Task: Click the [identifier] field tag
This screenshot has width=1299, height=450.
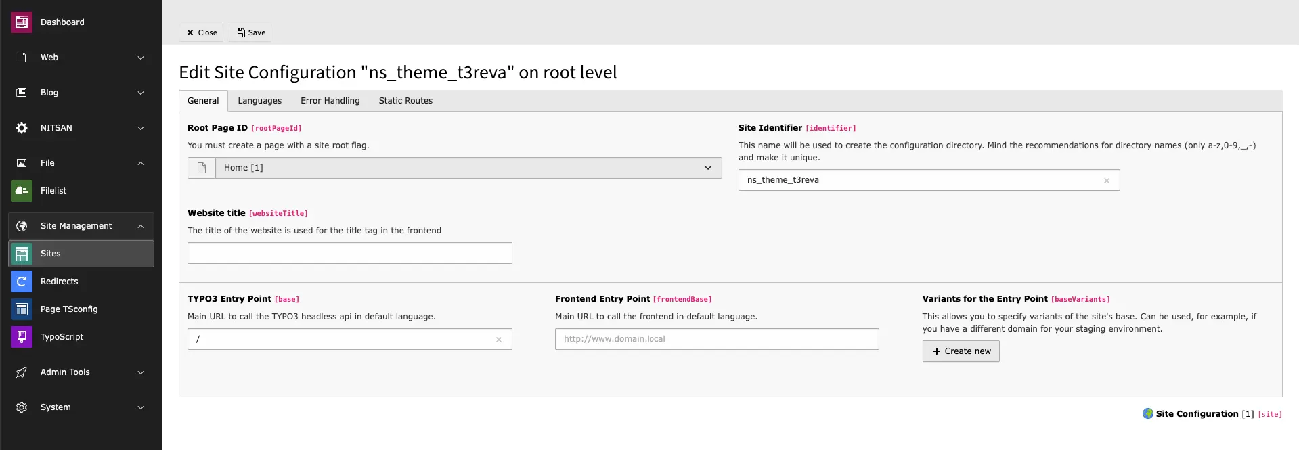Action: pyautogui.click(x=831, y=128)
